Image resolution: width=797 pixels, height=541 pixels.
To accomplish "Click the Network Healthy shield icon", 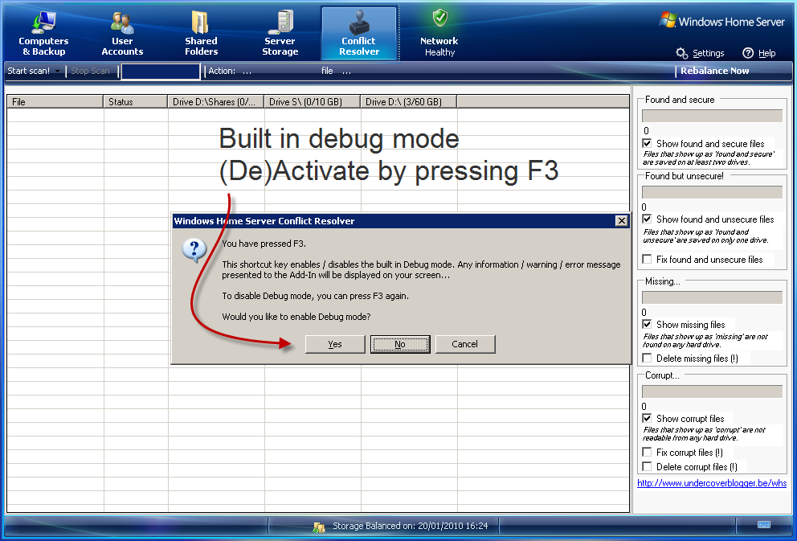I will pyautogui.click(x=440, y=18).
